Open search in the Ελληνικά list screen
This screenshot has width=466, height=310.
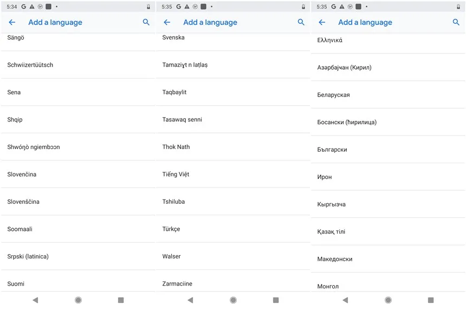tap(456, 22)
